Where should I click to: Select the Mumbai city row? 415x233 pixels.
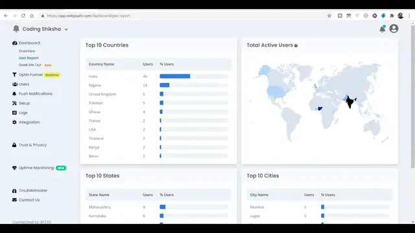point(320,207)
